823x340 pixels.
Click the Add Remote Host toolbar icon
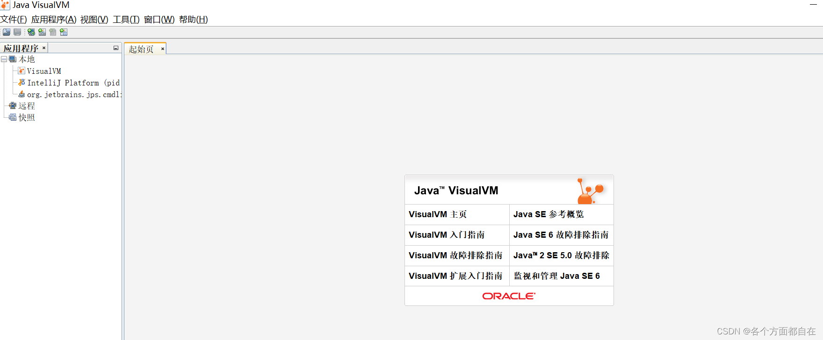click(31, 32)
